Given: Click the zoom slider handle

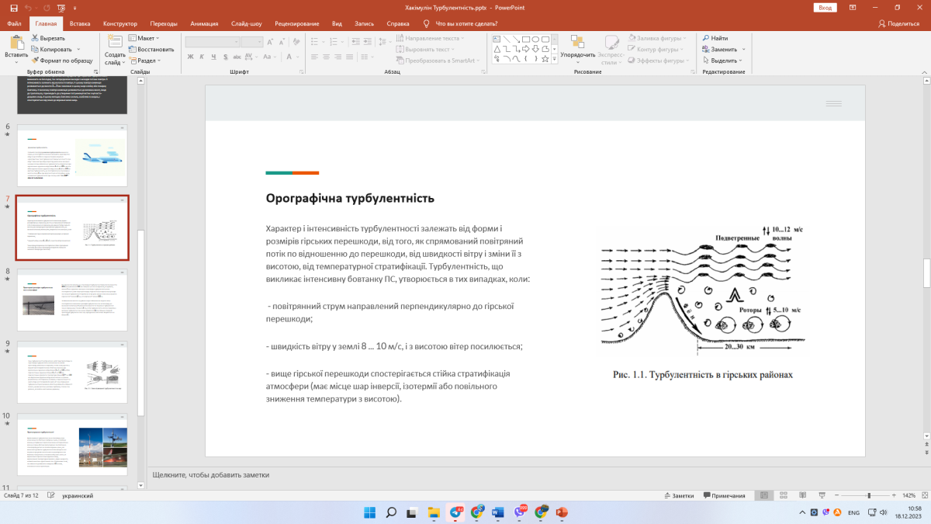Looking at the screenshot, I should point(868,495).
